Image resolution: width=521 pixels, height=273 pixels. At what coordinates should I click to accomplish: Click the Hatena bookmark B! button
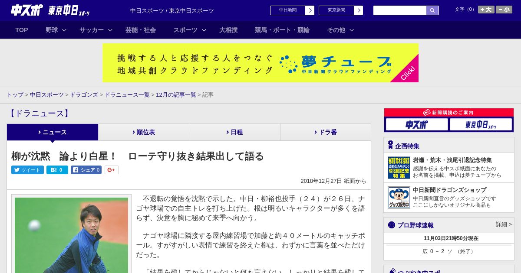(x=57, y=170)
